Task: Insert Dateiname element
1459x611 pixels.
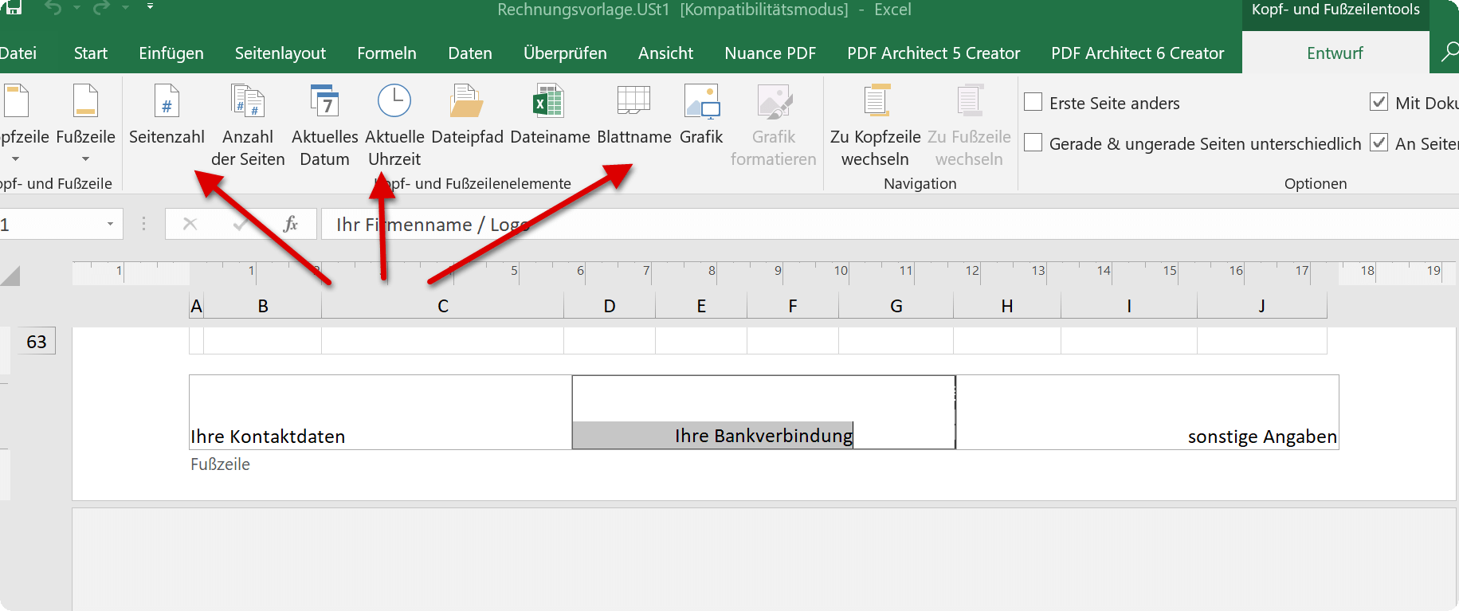Action: 550,116
